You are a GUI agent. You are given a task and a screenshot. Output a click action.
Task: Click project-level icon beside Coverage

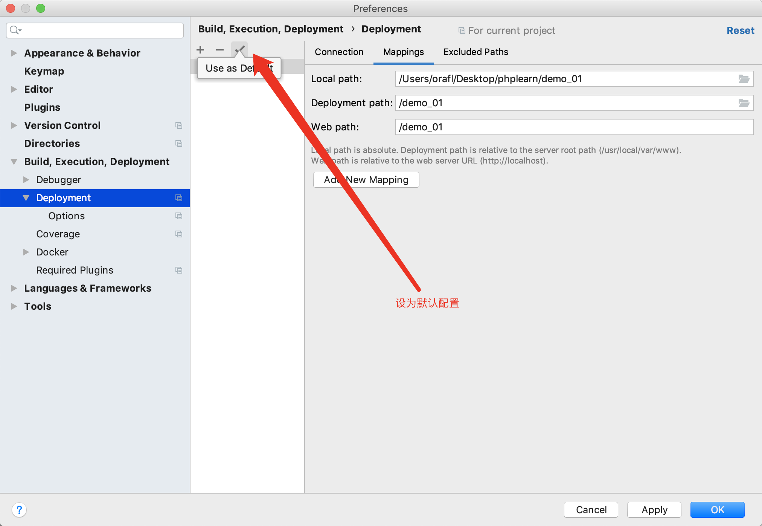point(179,234)
